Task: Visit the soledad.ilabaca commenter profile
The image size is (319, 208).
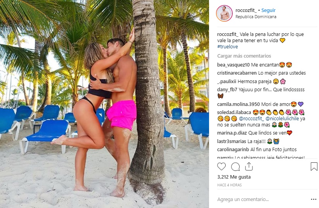Action: [234, 113]
